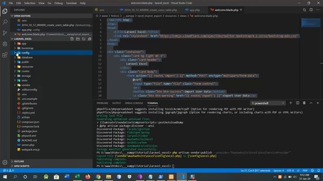Click the line and column position indicator
The height and width of the screenshot is (181, 323).
coord(255,170)
